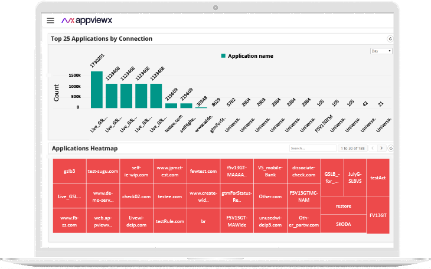Click the VS_mobile-Bank heatmap tile
This screenshot has width=431, height=269.
click(x=270, y=171)
